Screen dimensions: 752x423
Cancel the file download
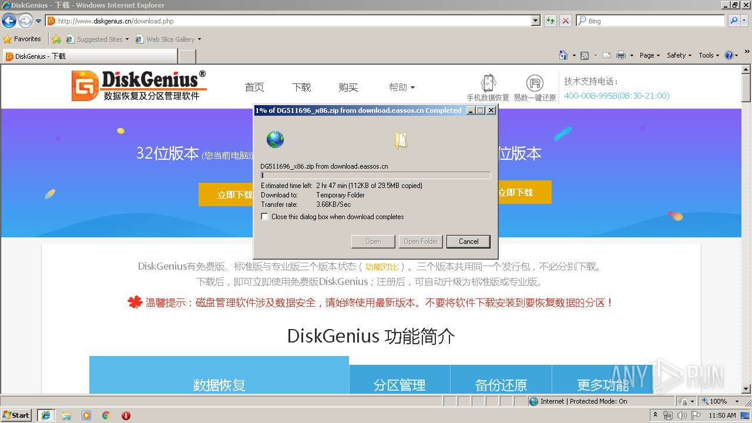point(468,241)
